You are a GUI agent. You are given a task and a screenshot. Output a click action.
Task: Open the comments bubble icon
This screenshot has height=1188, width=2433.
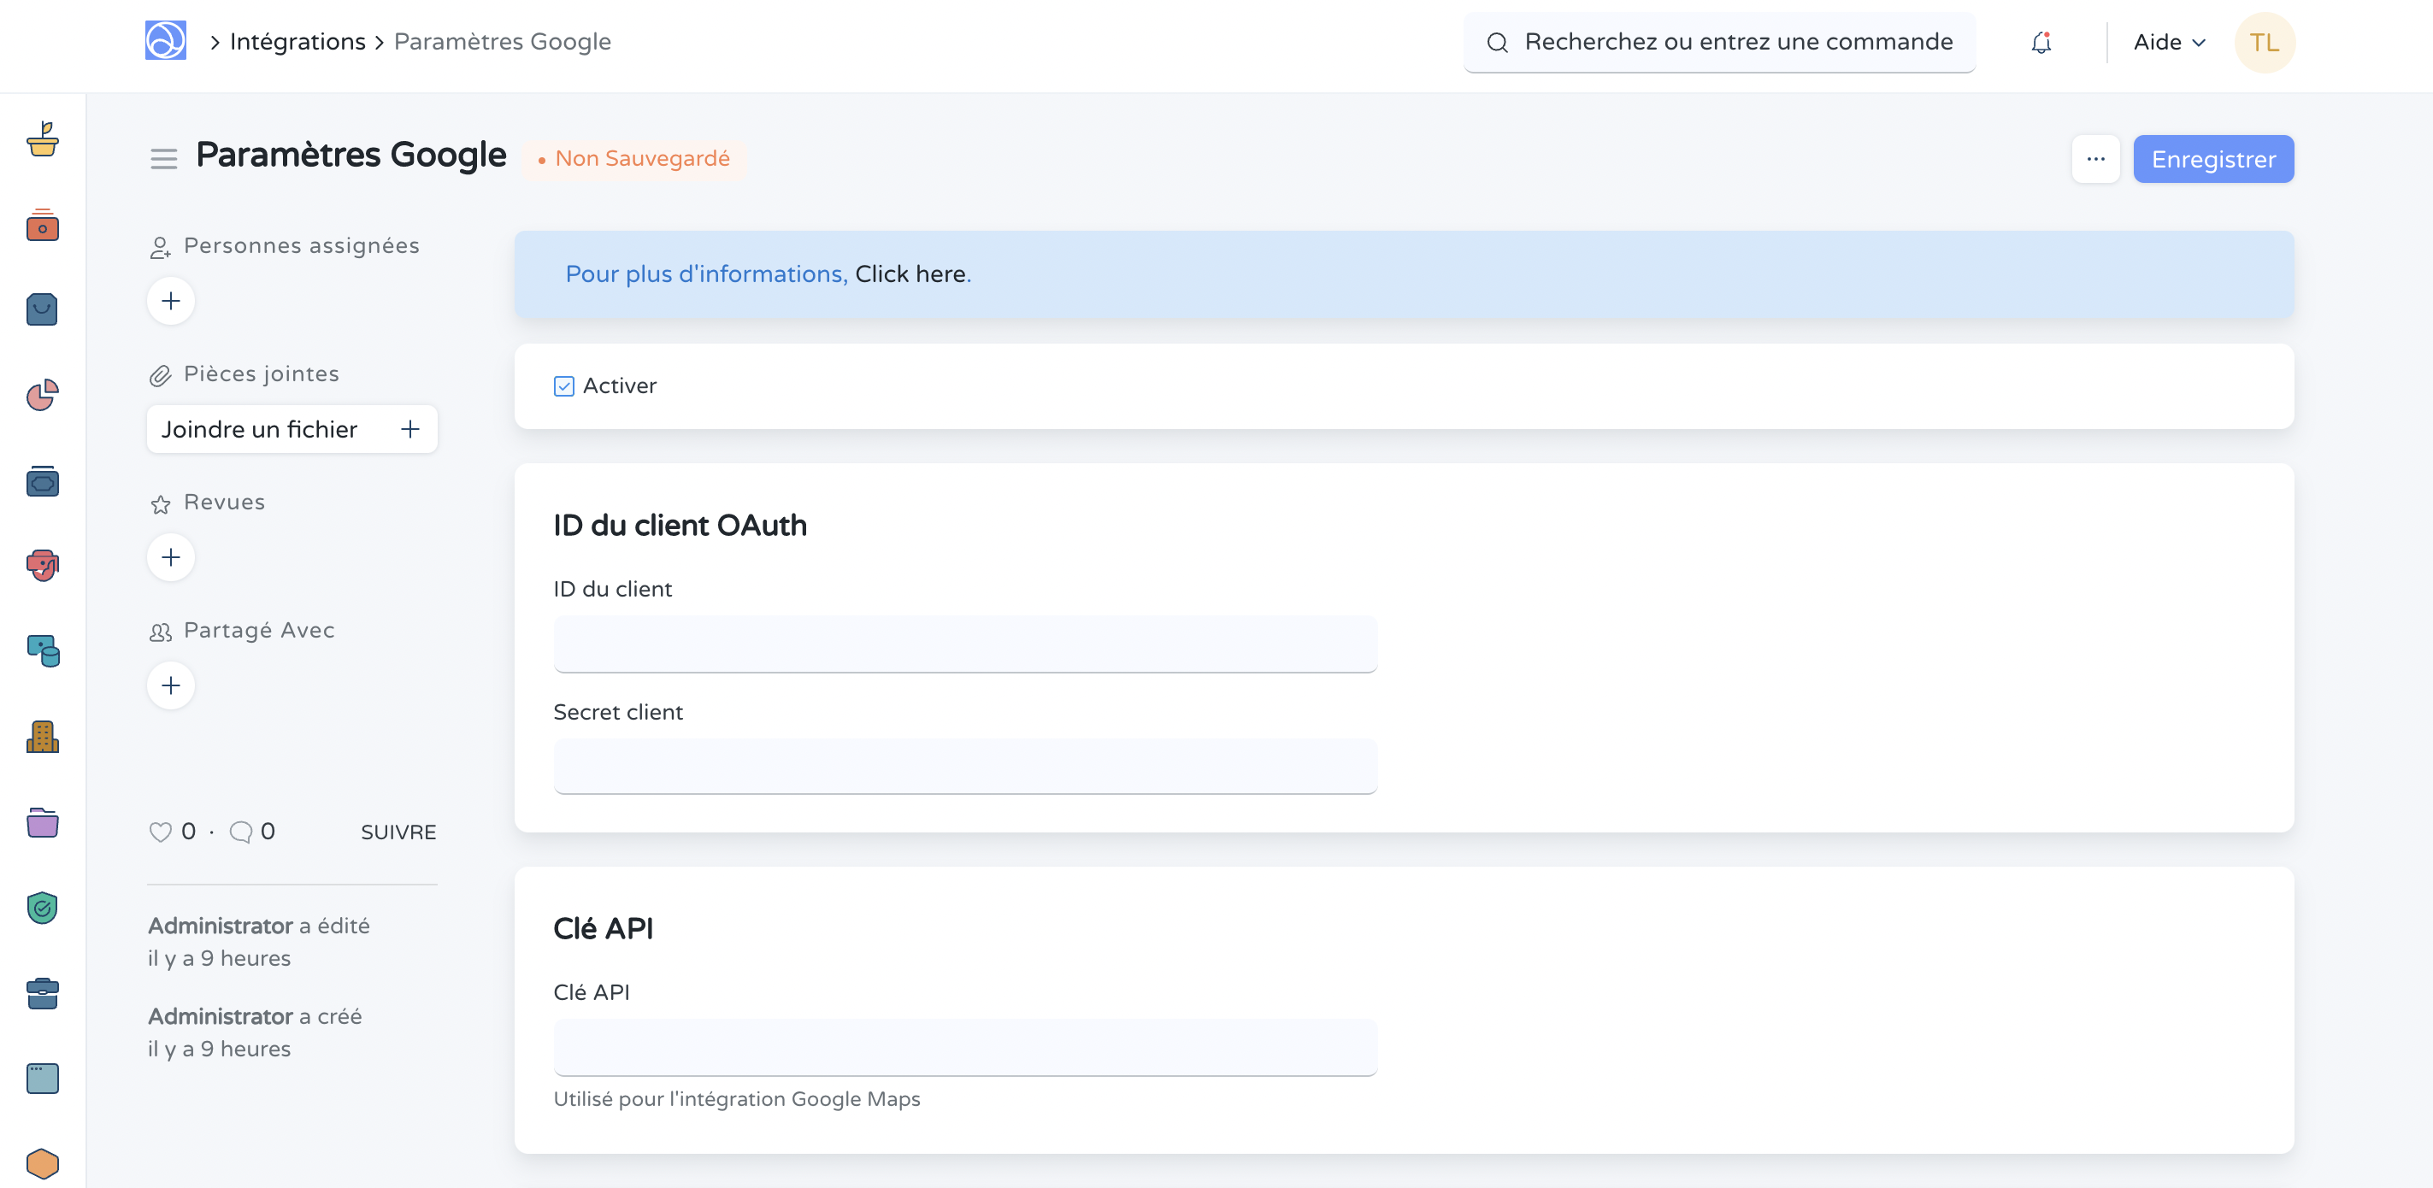click(x=241, y=831)
